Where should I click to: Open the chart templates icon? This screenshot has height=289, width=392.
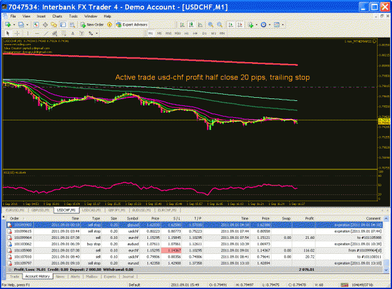[277, 24]
